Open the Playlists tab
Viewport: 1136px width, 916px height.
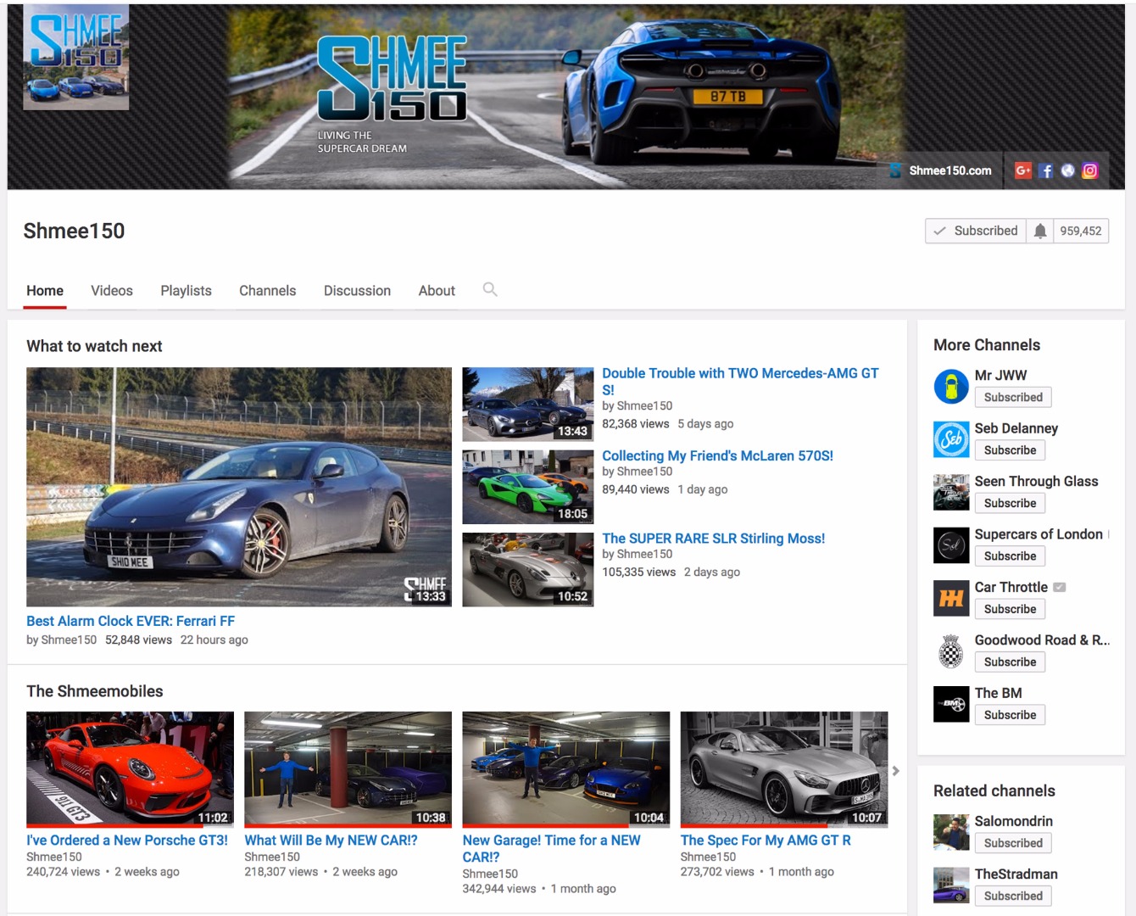[186, 290]
